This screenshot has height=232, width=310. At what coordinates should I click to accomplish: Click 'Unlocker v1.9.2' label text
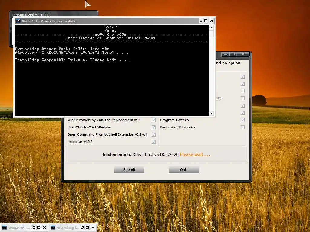pos(80,142)
